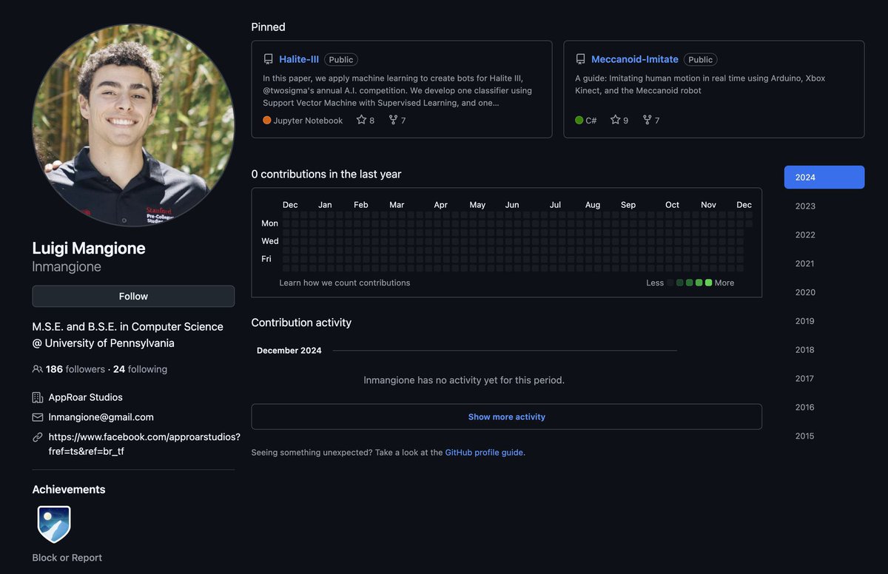Open the Facebook approarstudios link
The height and width of the screenshot is (574, 888).
coord(144,444)
